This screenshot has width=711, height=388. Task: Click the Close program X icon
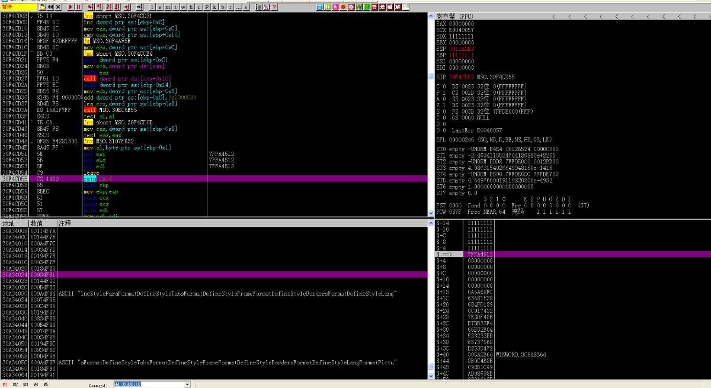pyautogui.click(x=59, y=7)
